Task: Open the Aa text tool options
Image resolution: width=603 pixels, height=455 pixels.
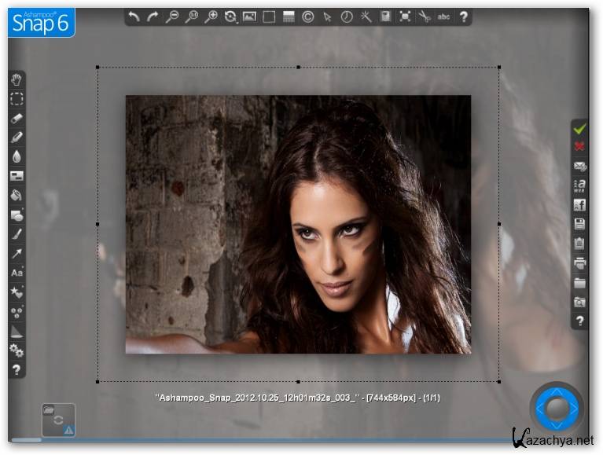Action: click(x=17, y=273)
